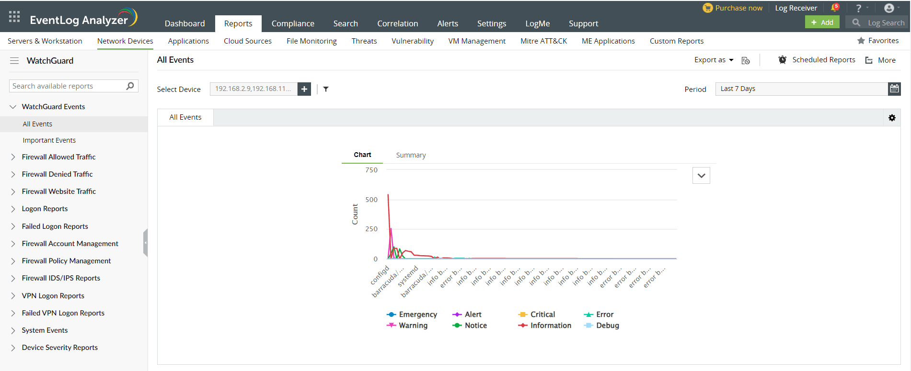
Task: Toggle the WatchGuard sidebar hamburger menu
Action: (x=14, y=61)
